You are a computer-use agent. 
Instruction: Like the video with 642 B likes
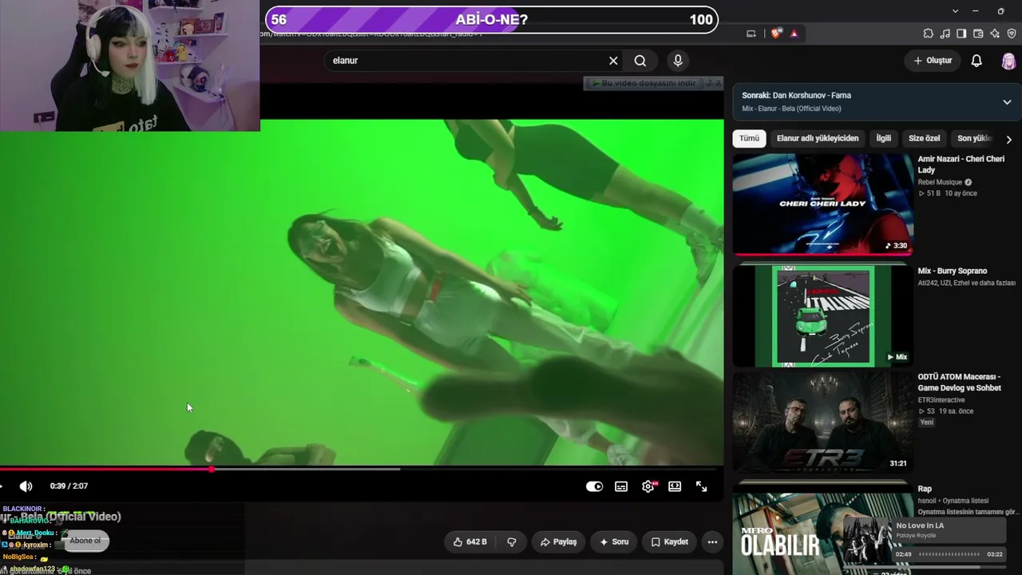(469, 541)
